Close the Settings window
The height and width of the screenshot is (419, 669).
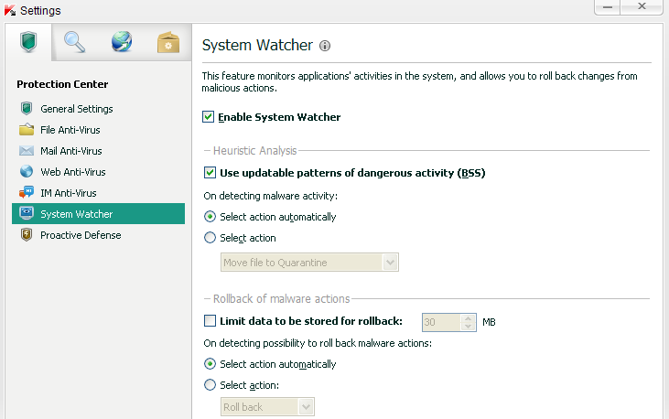642,6
